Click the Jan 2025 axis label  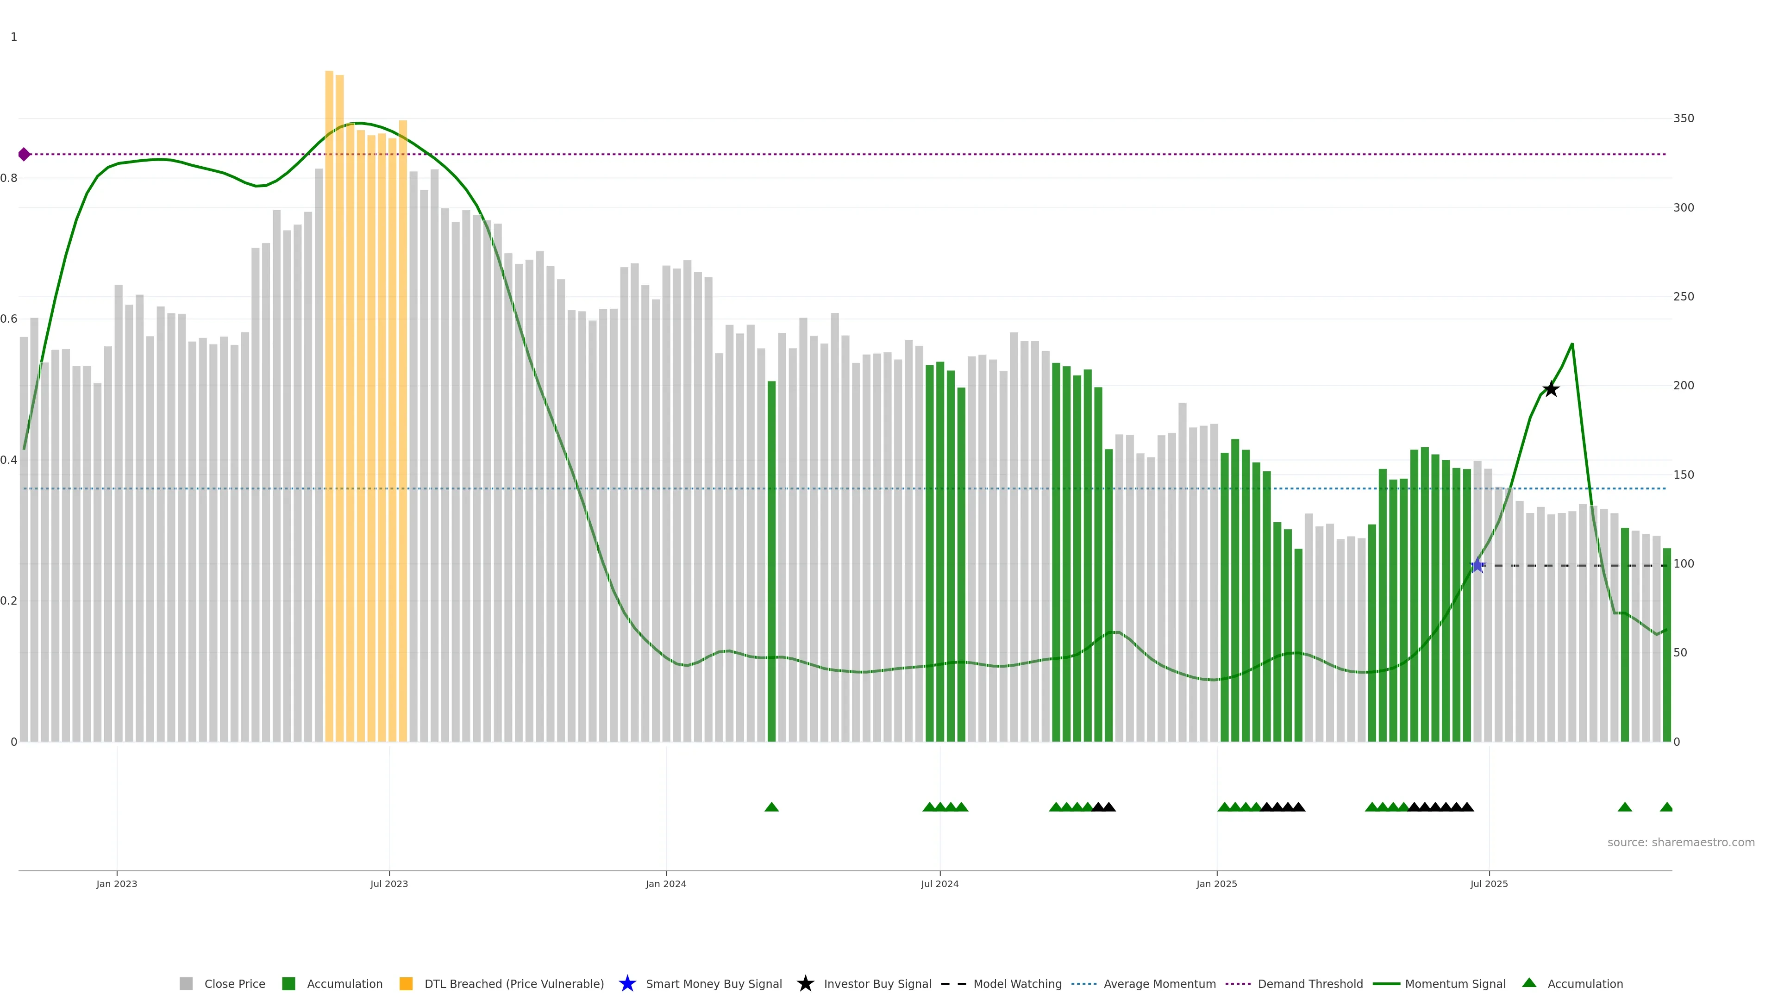coord(1216,884)
